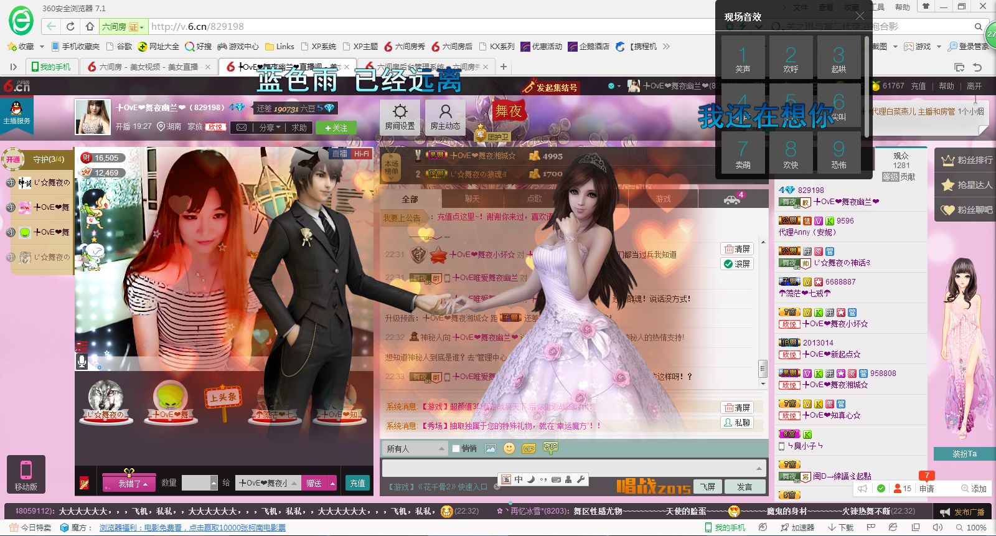Refresh the page with the reload icon
996x536 pixels.
[70, 27]
